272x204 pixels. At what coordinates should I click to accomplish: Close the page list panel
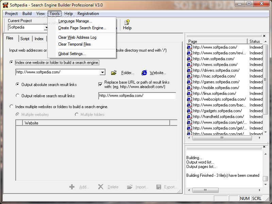[x=264, y=36]
